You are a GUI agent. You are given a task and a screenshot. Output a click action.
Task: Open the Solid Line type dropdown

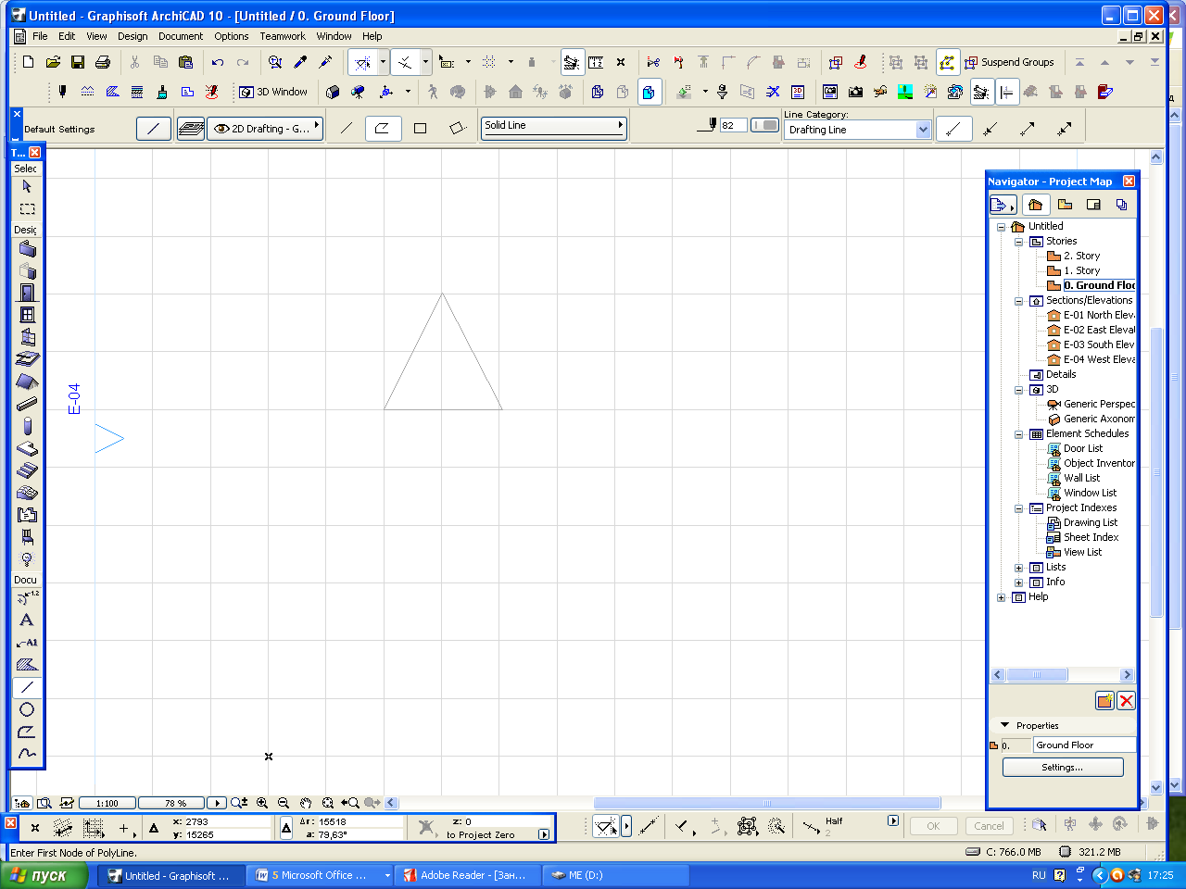pyautogui.click(x=554, y=127)
